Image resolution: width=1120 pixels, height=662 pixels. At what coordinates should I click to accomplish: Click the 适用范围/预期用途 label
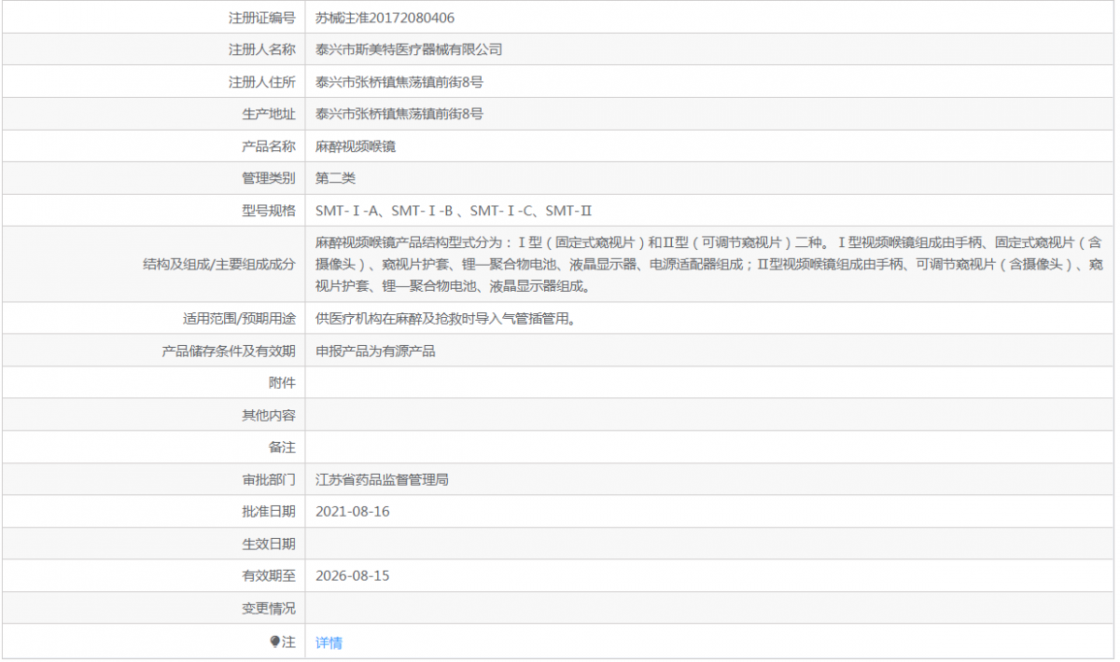pos(239,318)
